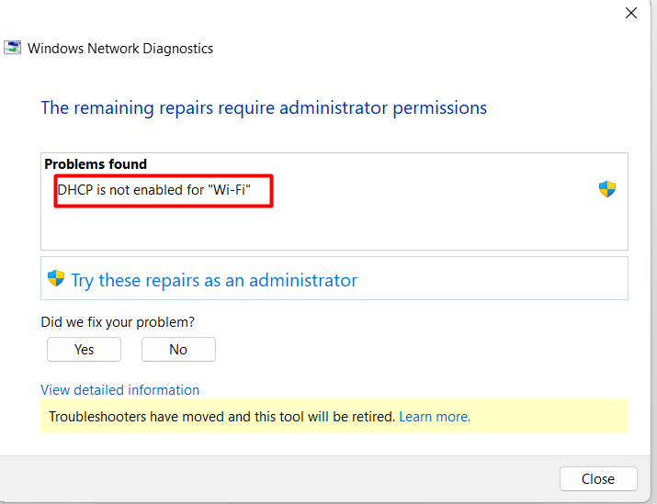Screen dimensions: 657x504
Task: Select DHCP is not enabled for Wi-Fi entry
Action: pyautogui.click(x=153, y=190)
